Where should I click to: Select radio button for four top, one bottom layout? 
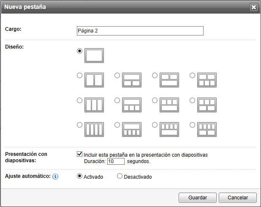[x=155, y=125]
